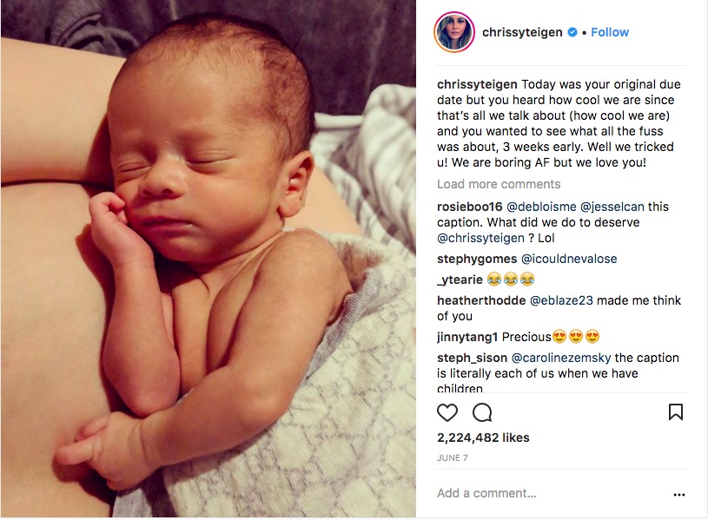
Task: Click the Add a comment field
Action: [551, 493]
